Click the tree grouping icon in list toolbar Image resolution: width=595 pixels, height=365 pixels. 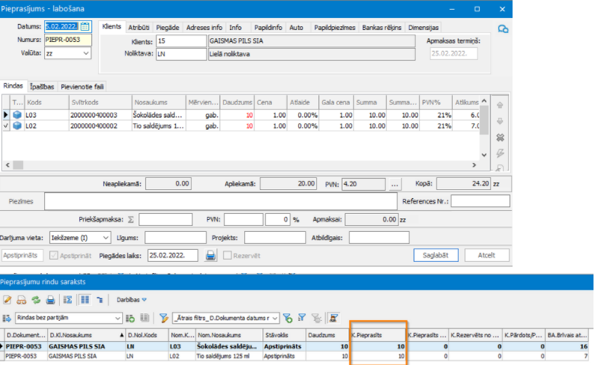tap(100, 300)
